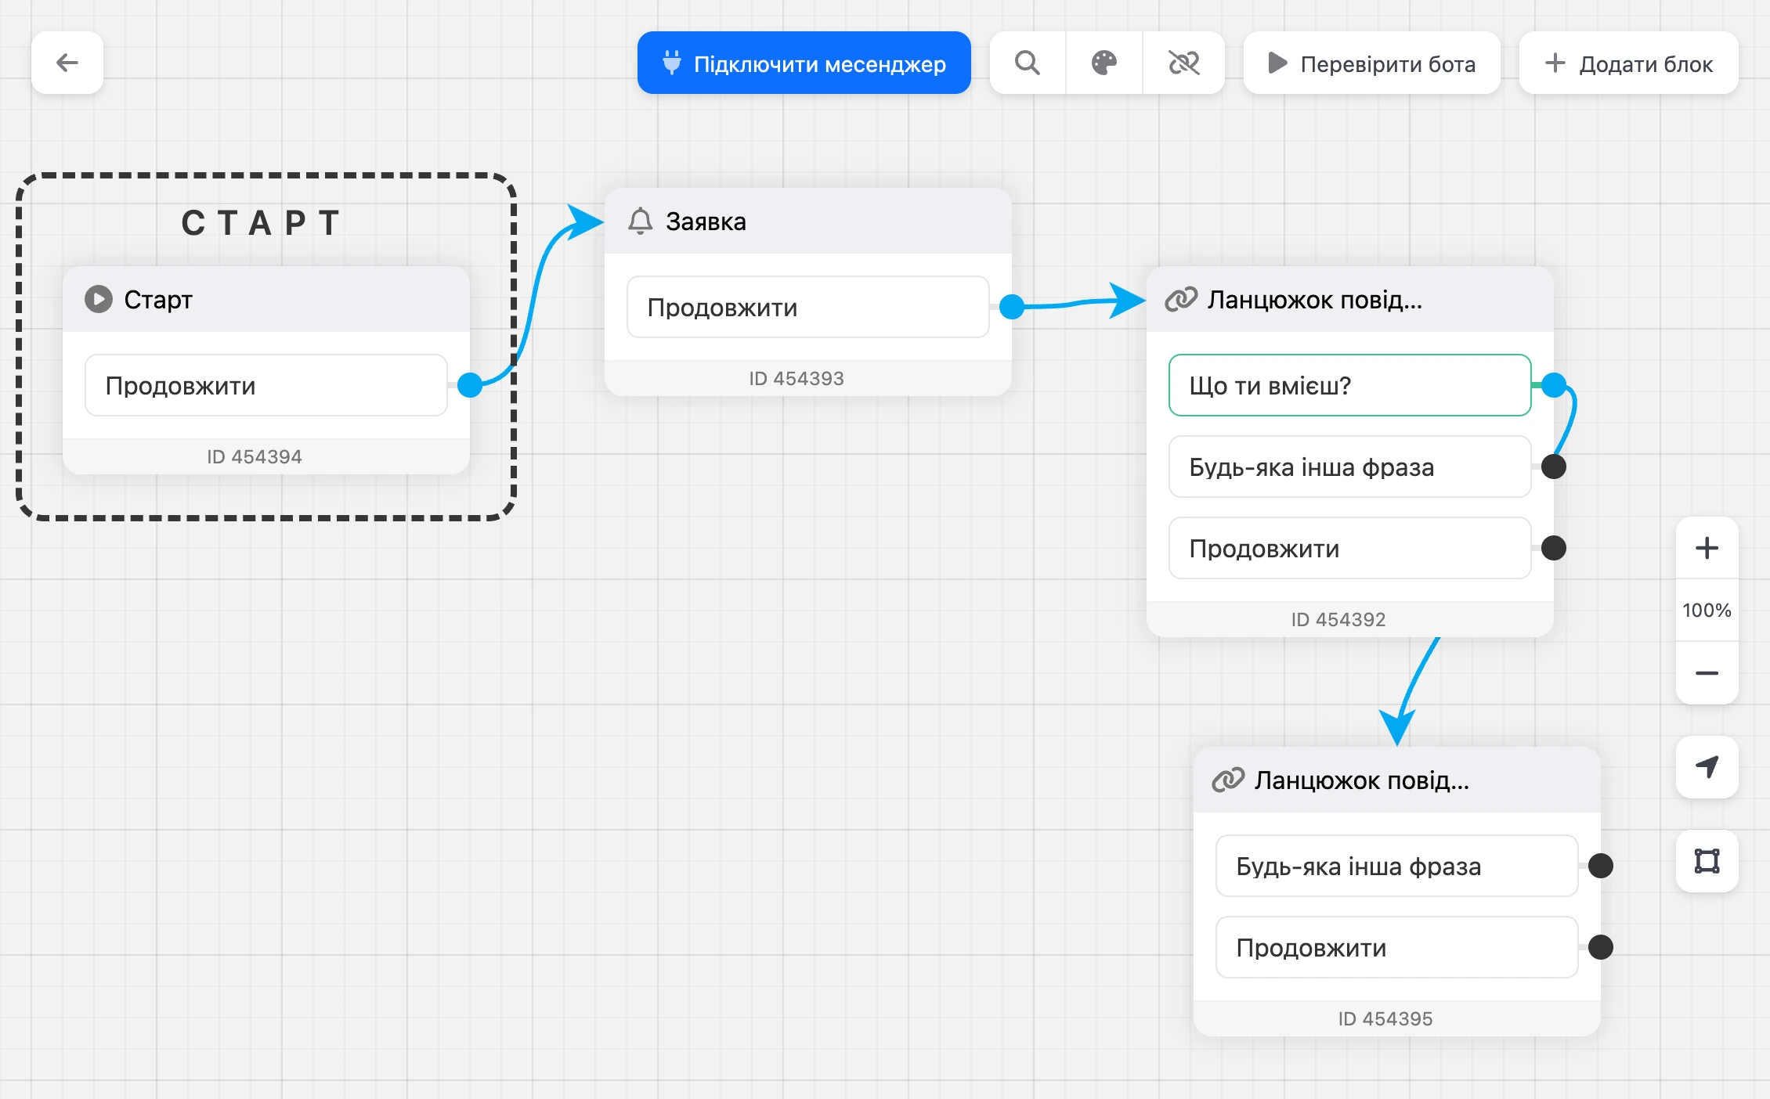Select Продовжити field in block ID 454395
1770x1099 pixels.
1396,947
